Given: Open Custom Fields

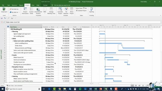Looking at the screenshot, I should pos(31,11).
